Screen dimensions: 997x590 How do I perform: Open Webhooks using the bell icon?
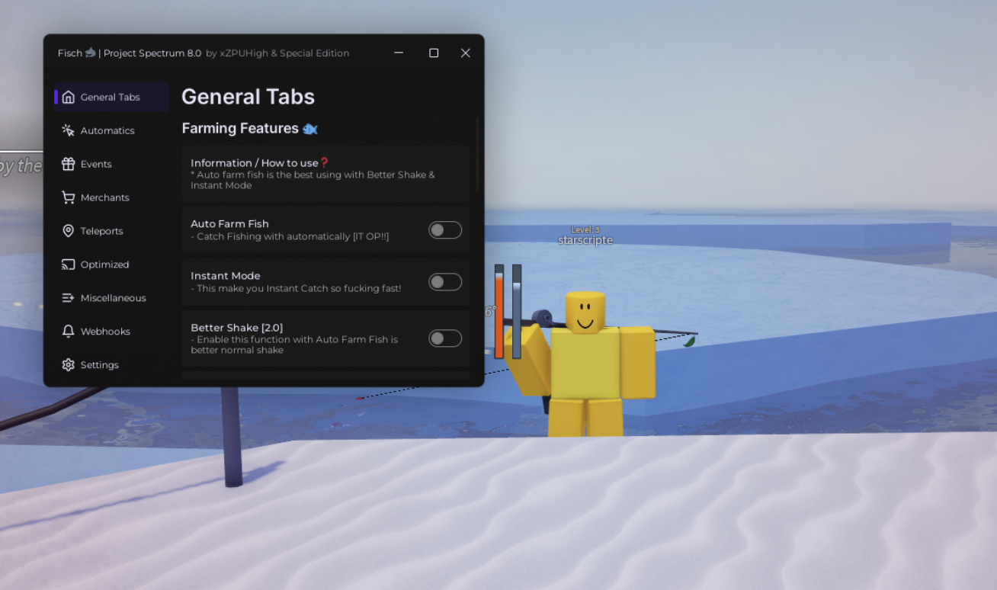[69, 332]
